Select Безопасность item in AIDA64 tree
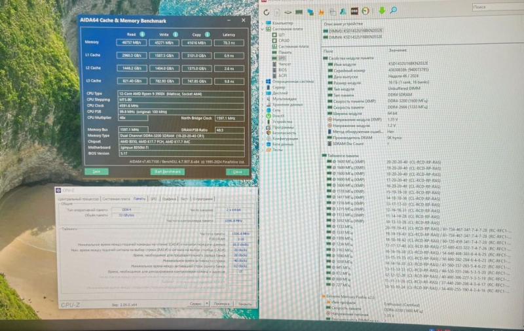This screenshot has width=524, height=331. (x=281, y=133)
